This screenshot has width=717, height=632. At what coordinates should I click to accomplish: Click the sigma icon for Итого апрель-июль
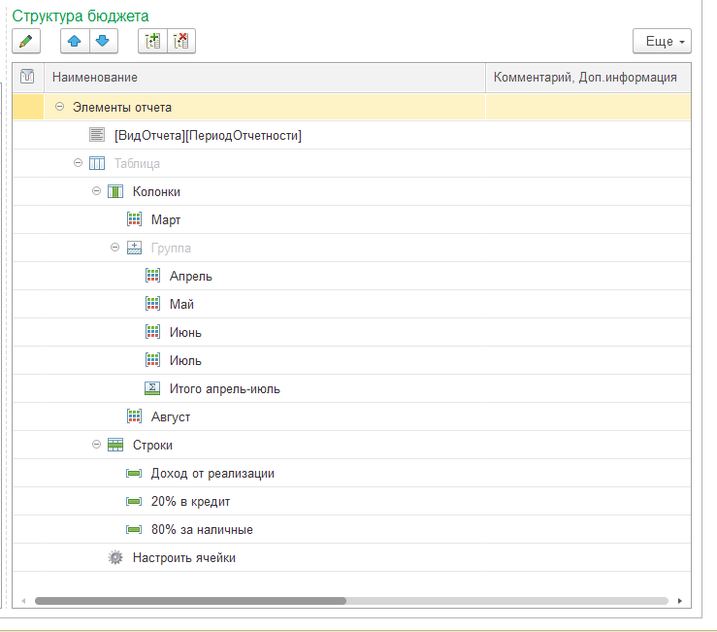[152, 389]
